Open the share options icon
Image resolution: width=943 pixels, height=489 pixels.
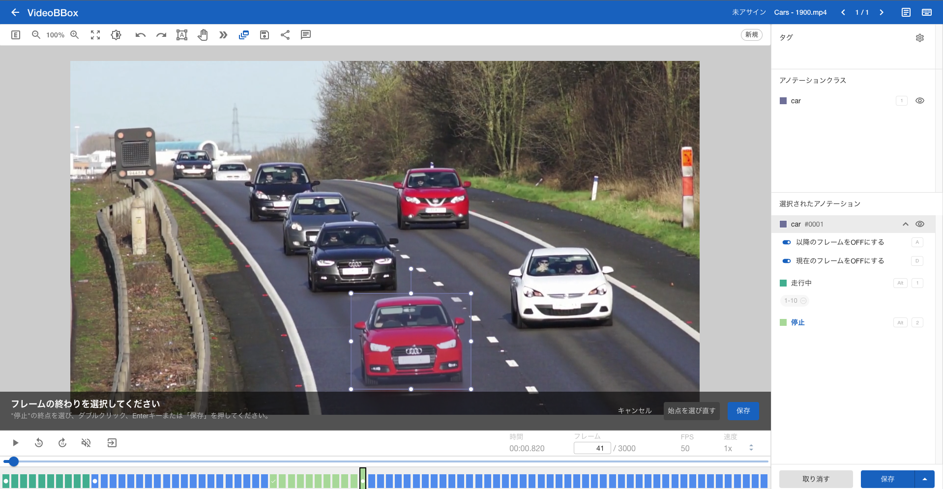click(285, 35)
